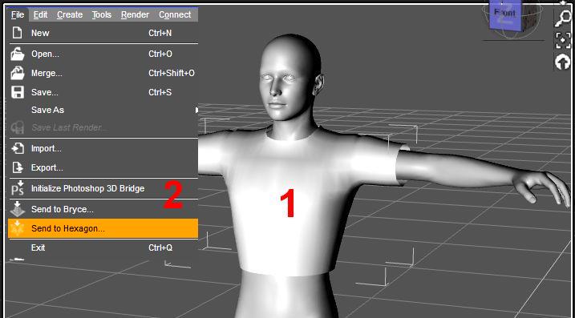Viewport: 575px width, 318px height.
Task: Click the Send to Bryce icon
Action: [17, 208]
